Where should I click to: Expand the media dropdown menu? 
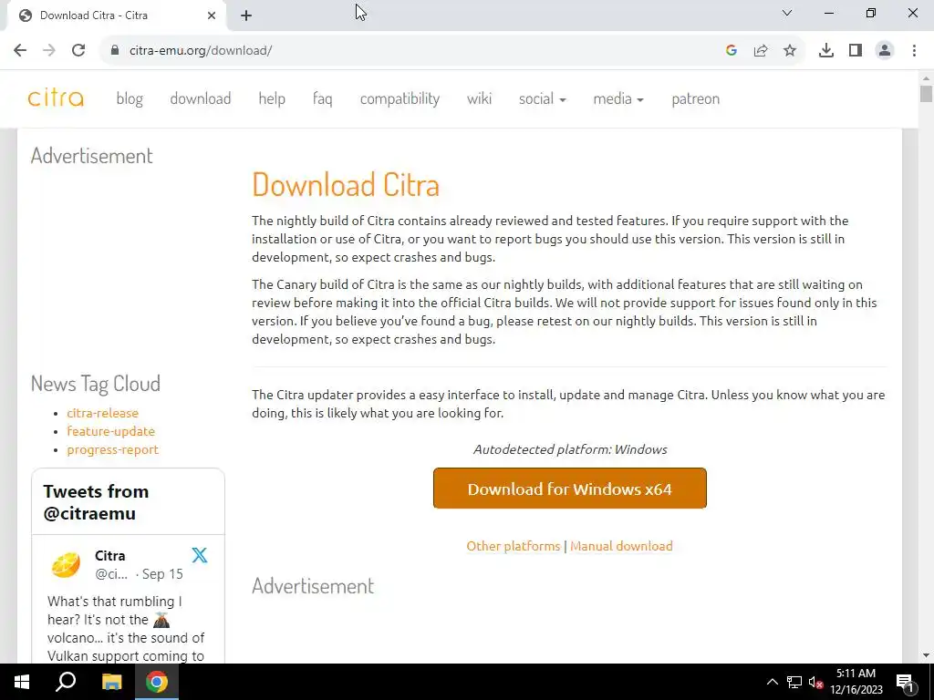(x=618, y=98)
